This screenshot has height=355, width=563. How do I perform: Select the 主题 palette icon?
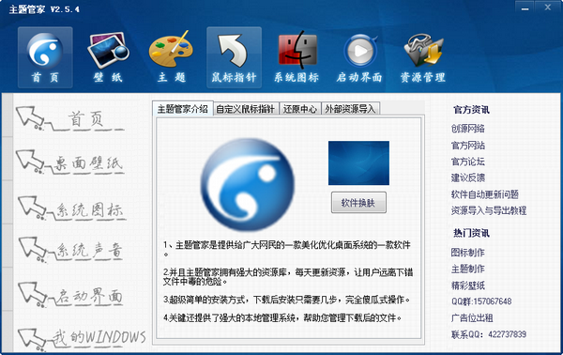tap(172, 57)
